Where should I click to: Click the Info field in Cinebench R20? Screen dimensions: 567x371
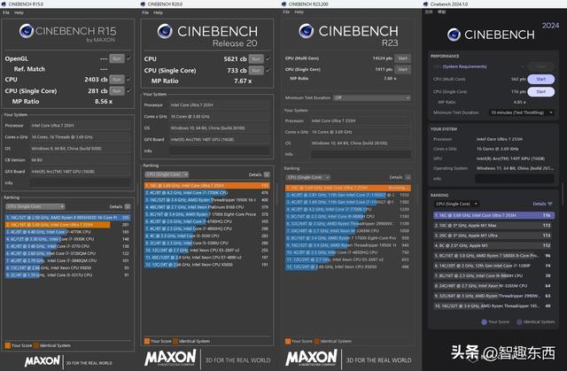pos(220,151)
